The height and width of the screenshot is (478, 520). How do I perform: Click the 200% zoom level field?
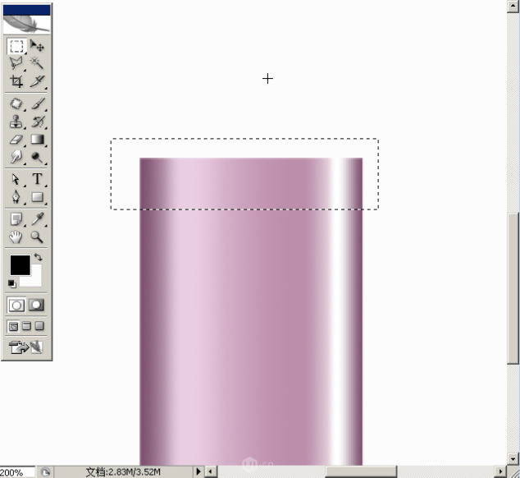(15, 472)
